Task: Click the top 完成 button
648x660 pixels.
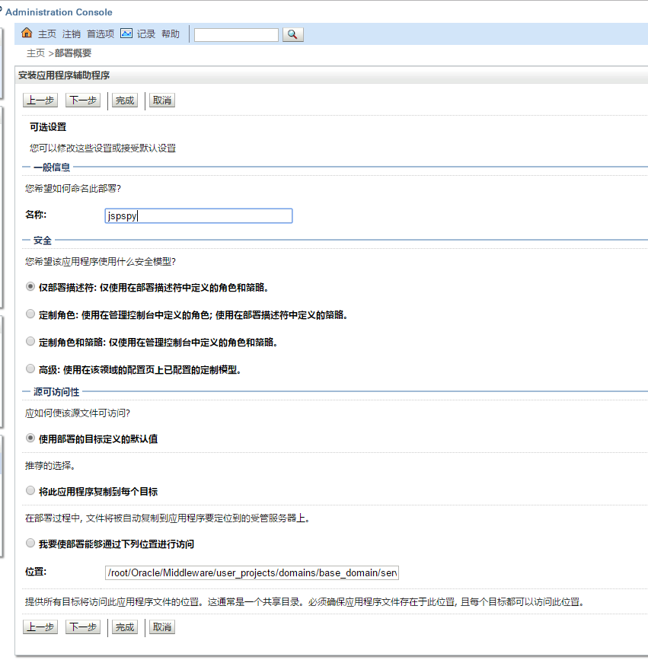Action: [125, 100]
